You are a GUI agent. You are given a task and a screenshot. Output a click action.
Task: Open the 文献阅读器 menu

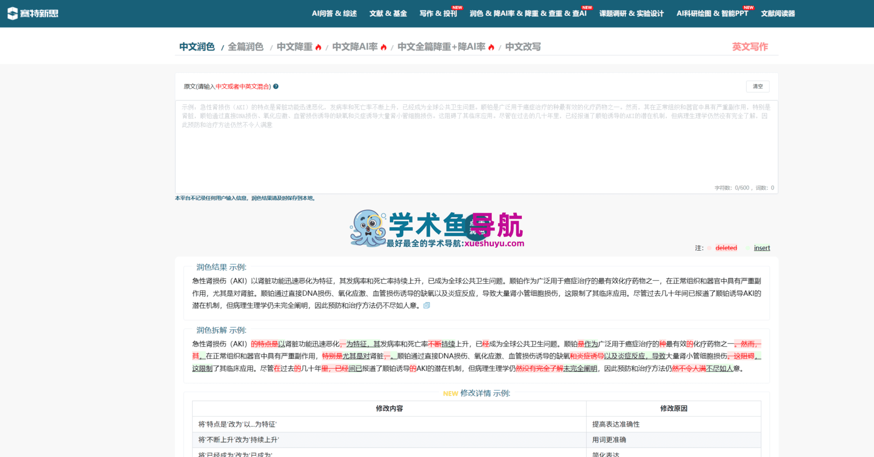pyautogui.click(x=778, y=14)
